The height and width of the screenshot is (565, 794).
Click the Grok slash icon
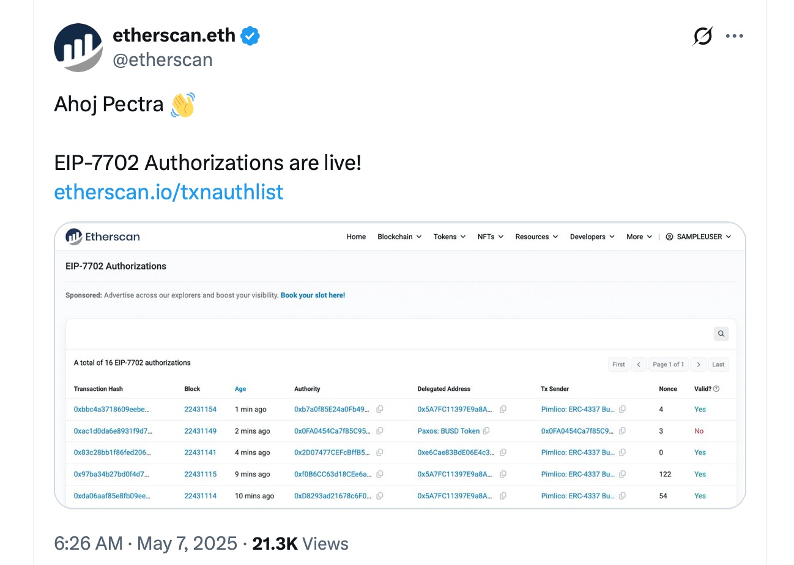[x=702, y=37]
